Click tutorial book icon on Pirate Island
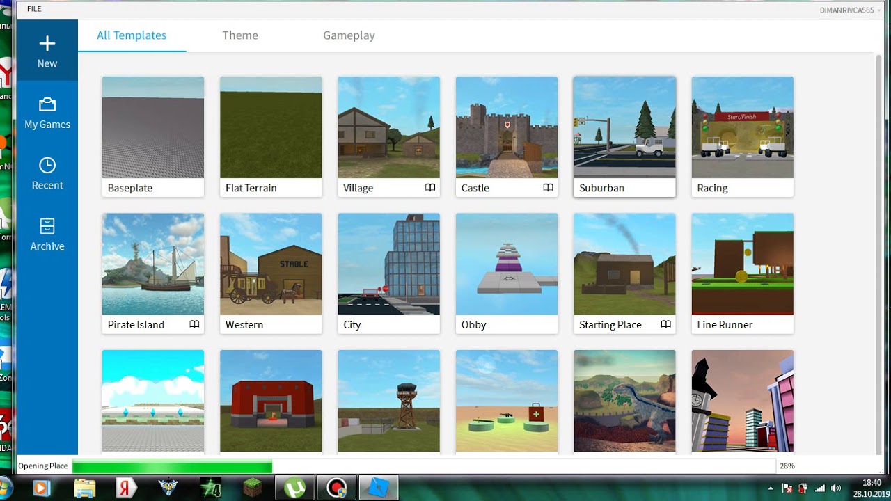The image size is (891, 501). (x=194, y=324)
